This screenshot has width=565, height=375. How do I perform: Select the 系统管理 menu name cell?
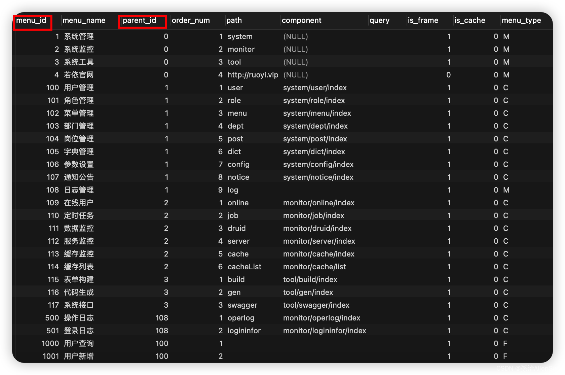[x=79, y=36]
